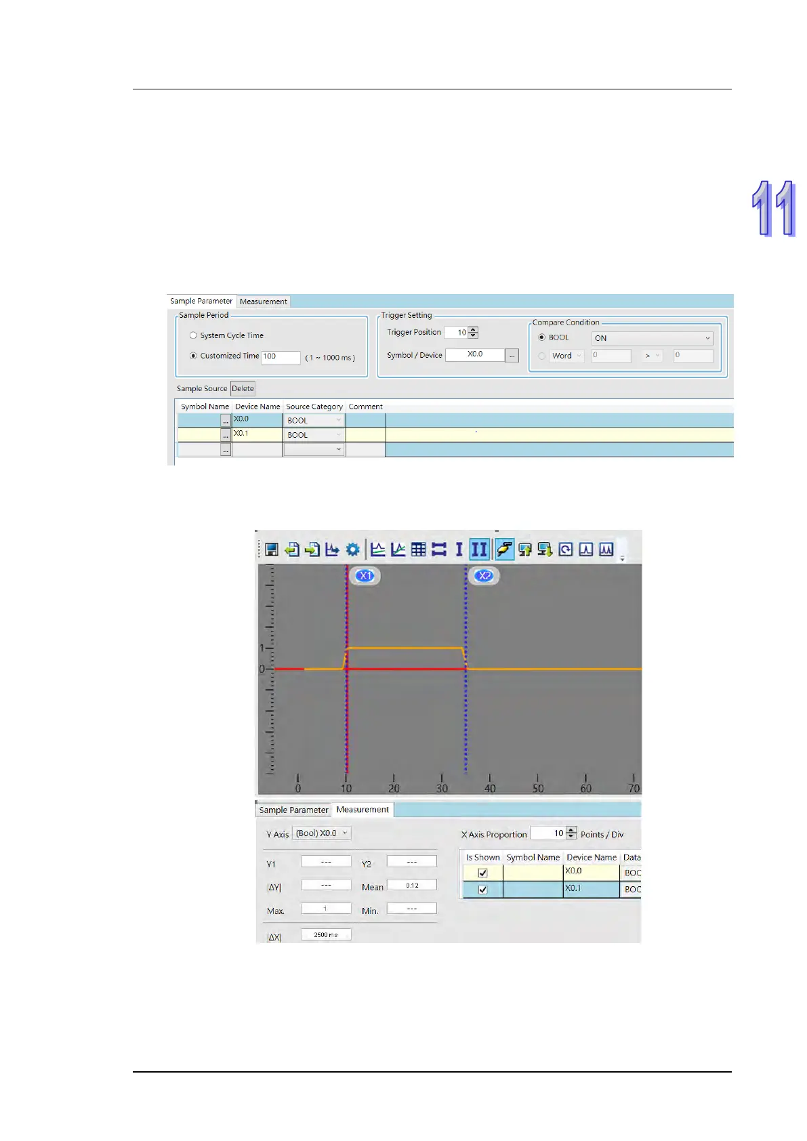Click the X2 cursor marker

pyautogui.click(x=484, y=576)
